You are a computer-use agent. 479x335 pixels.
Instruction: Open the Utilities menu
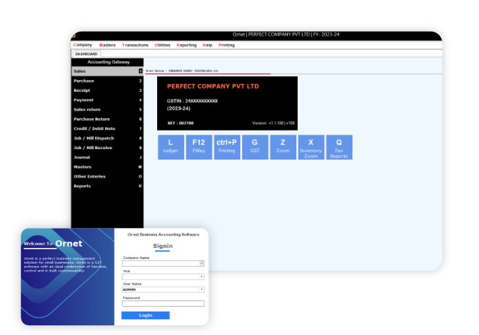[162, 45]
